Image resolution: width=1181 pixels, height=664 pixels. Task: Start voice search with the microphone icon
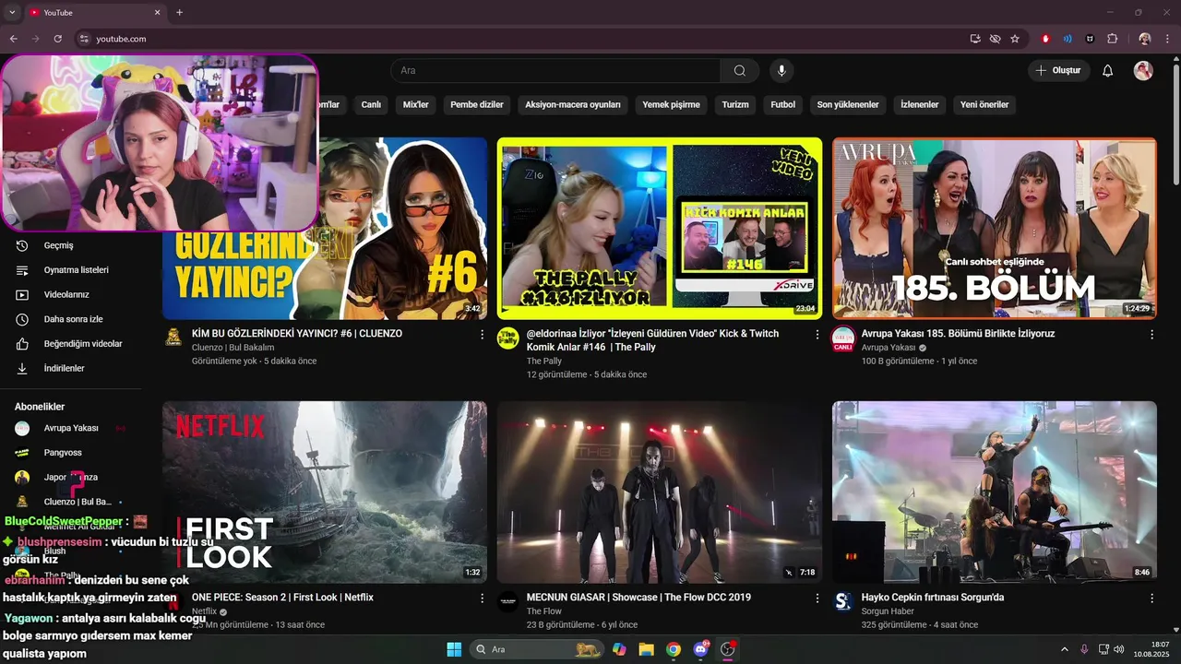[x=781, y=71]
